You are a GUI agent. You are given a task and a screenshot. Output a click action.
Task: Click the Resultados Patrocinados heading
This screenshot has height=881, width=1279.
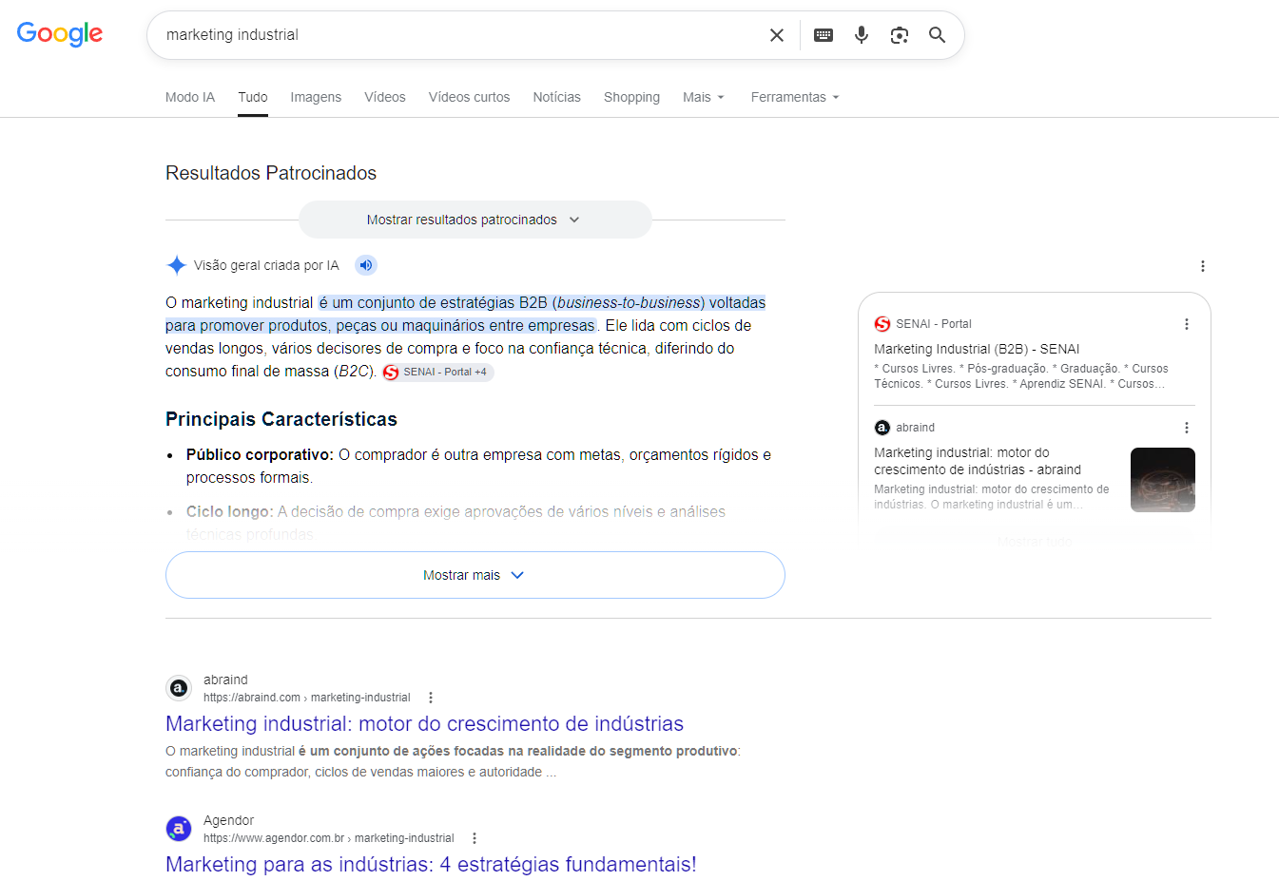coord(271,173)
